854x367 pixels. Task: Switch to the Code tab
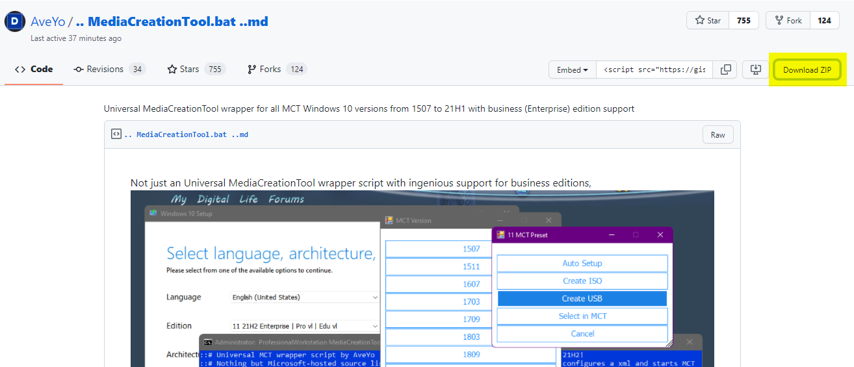click(x=34, y=69)
